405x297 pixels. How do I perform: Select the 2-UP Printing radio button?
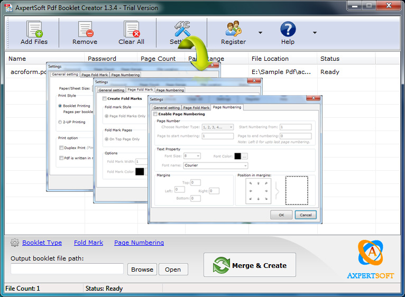click(x=60, y=122)
